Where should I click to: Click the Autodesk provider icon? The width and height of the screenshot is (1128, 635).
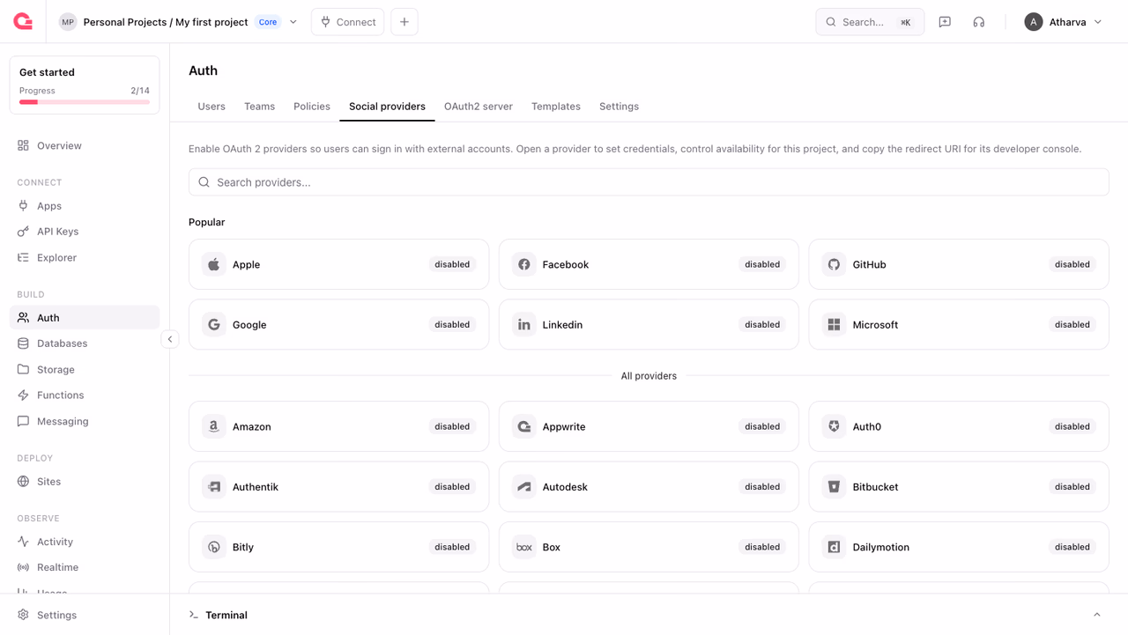coord(524,487)
